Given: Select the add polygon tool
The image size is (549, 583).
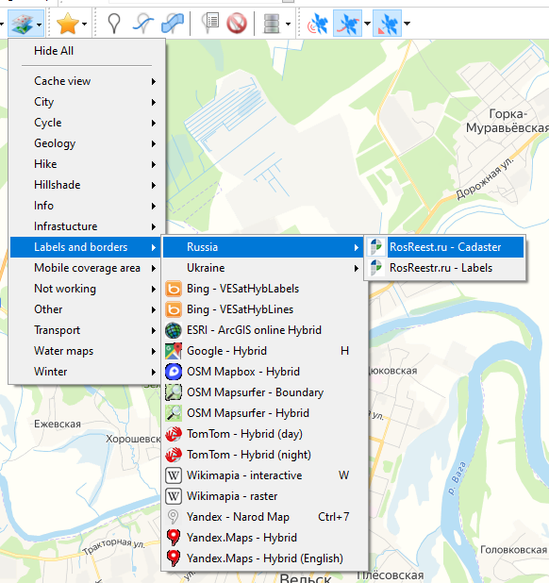Looking at the screenshot, I should click(x=173, y=24).
